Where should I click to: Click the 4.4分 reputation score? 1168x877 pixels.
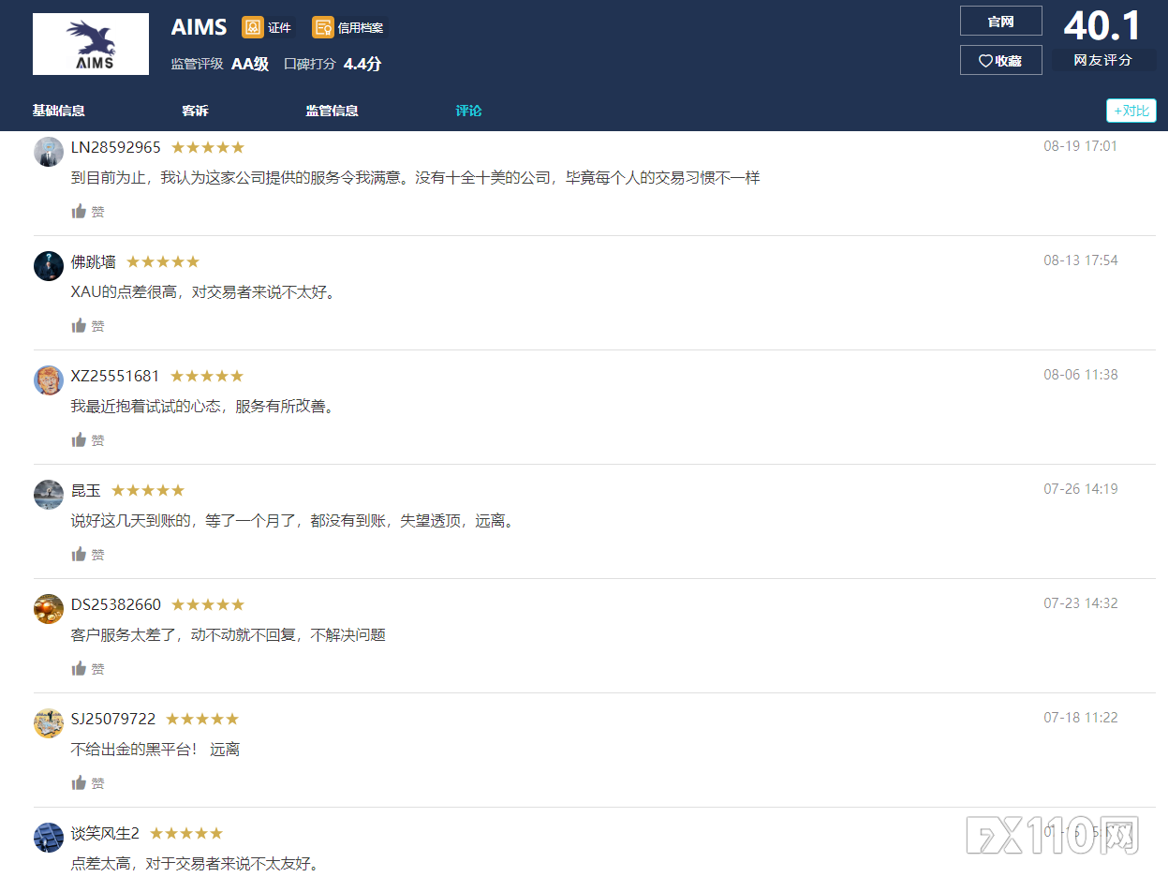(x=362, y=65)
